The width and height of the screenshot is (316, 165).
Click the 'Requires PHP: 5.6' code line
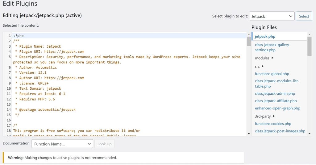35,99
